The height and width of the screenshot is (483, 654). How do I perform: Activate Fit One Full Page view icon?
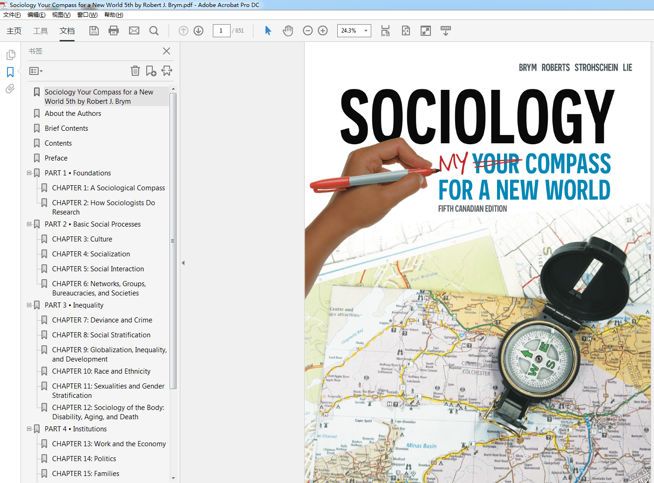pos(406,30)
